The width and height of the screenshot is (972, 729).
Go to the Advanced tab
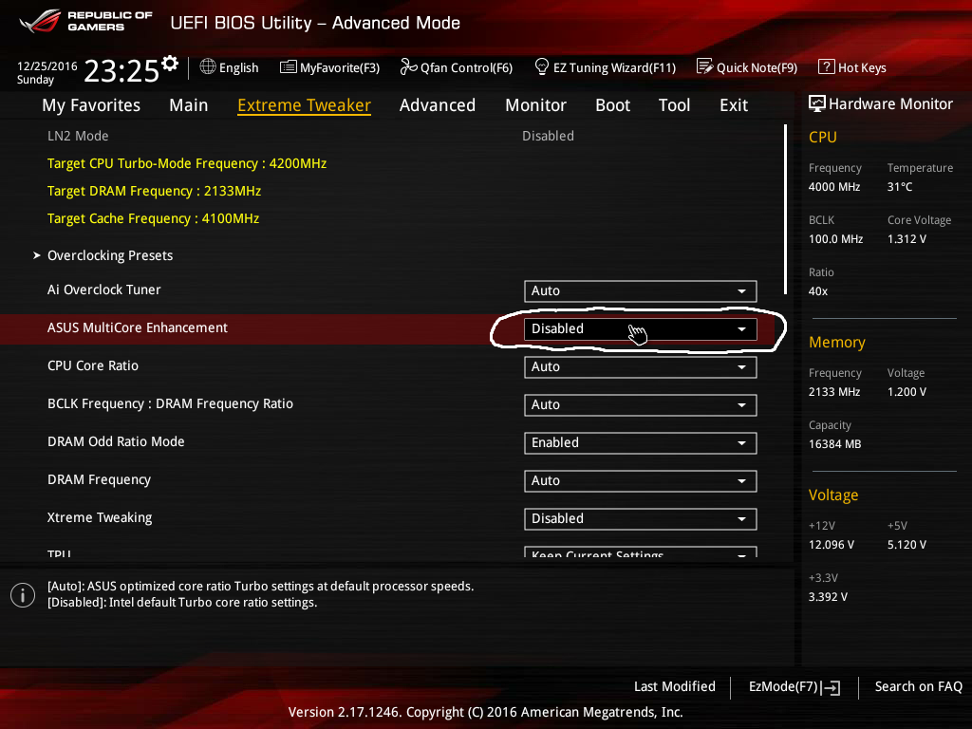tap(437, 105)
